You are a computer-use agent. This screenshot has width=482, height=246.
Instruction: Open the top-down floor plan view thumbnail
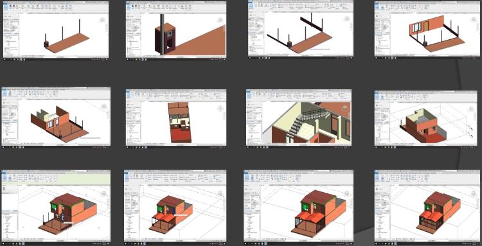click(176, 119)
